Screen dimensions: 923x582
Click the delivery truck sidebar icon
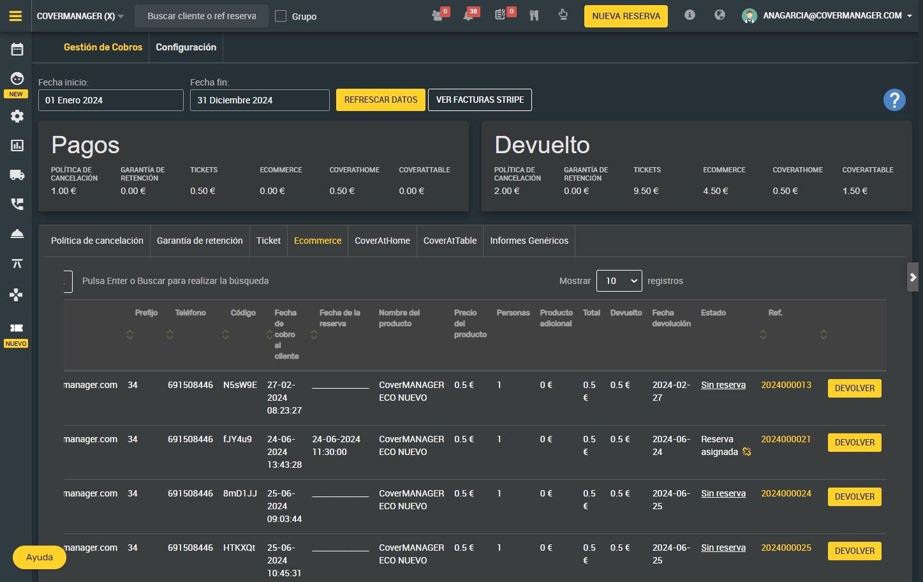(17, 175)
